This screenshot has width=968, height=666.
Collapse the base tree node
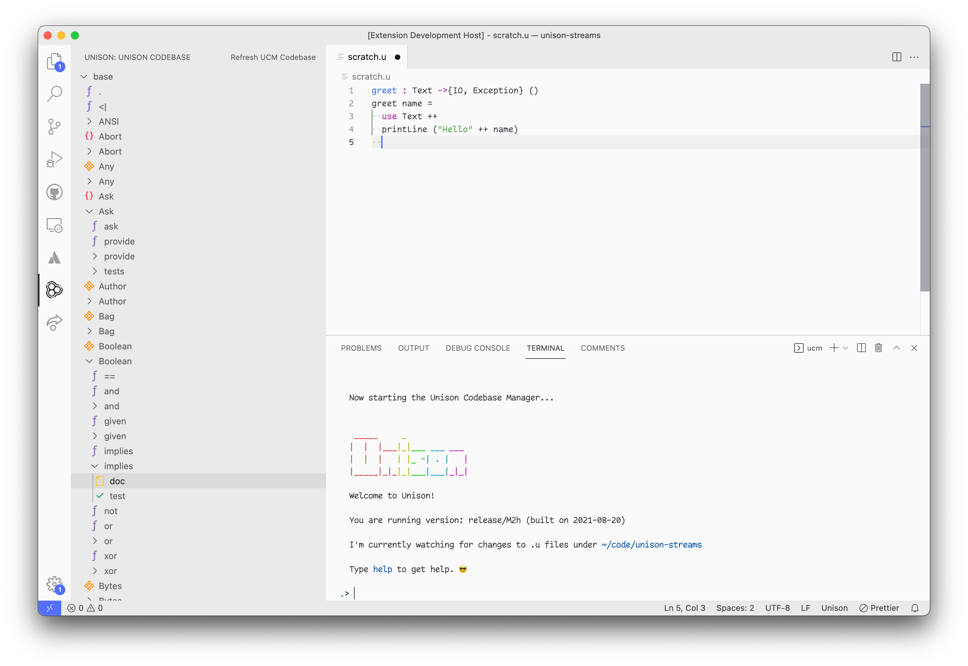[84, 76]
